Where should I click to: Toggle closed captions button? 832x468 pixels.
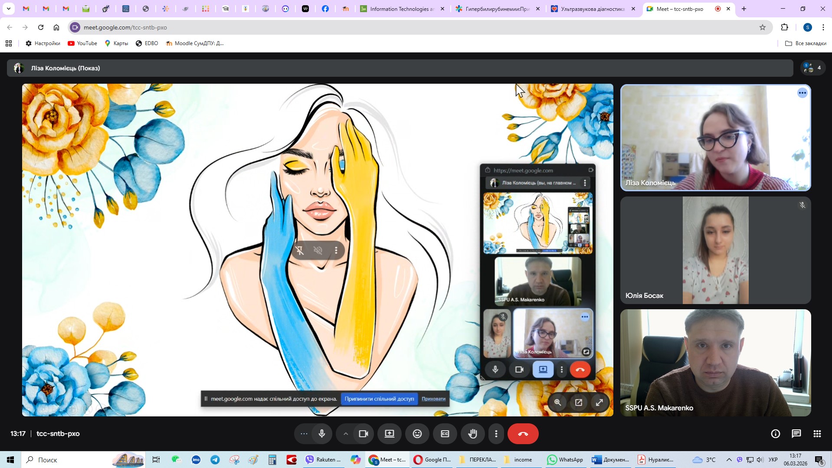point(445,434)
